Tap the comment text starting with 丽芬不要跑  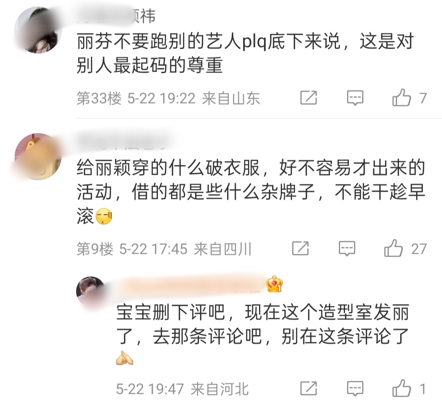pyautogui.click(x=245, y=53)
